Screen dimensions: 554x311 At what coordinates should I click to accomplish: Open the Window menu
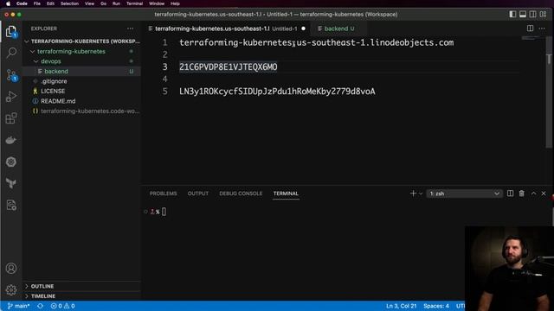(157, 3)
